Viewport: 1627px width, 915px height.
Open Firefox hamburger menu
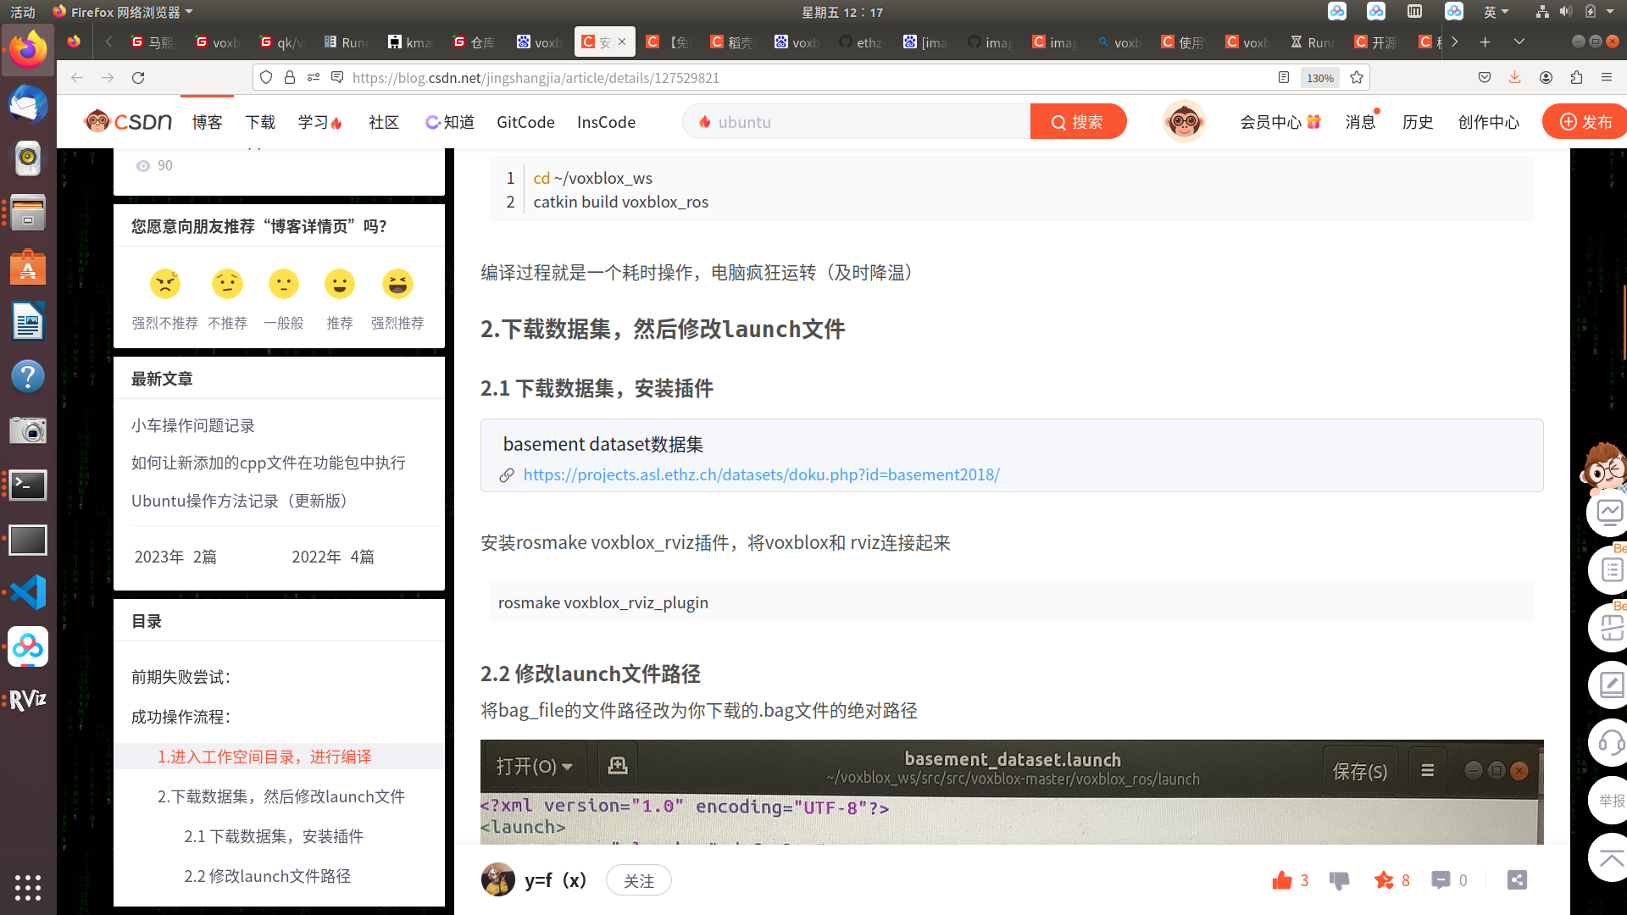1608,77
